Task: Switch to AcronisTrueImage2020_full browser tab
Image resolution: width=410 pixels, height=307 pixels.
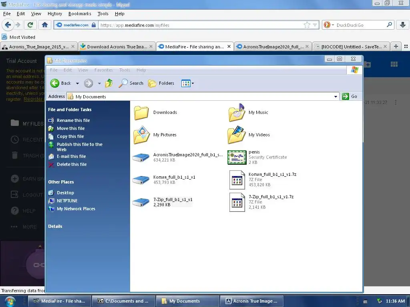Action: pyautogui.click(x=273, y=47)
